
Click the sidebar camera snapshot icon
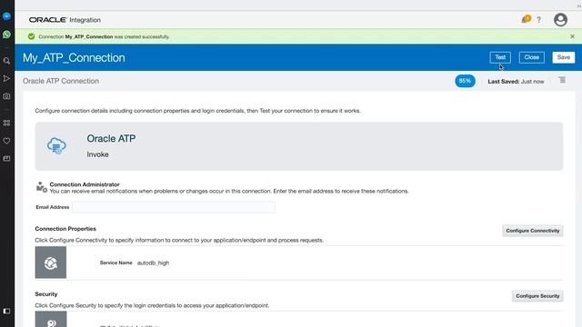click(x=6, y=96)
